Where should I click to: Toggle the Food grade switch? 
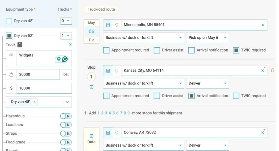[x=66, y=142]
